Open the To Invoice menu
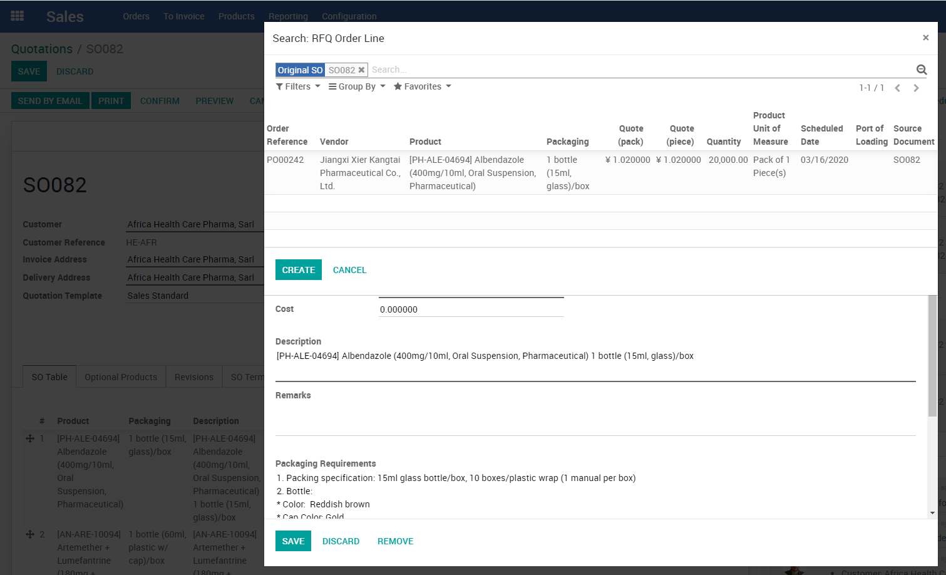Image resolution: width=946 pixels, height=575 pixels. (184, 16)
